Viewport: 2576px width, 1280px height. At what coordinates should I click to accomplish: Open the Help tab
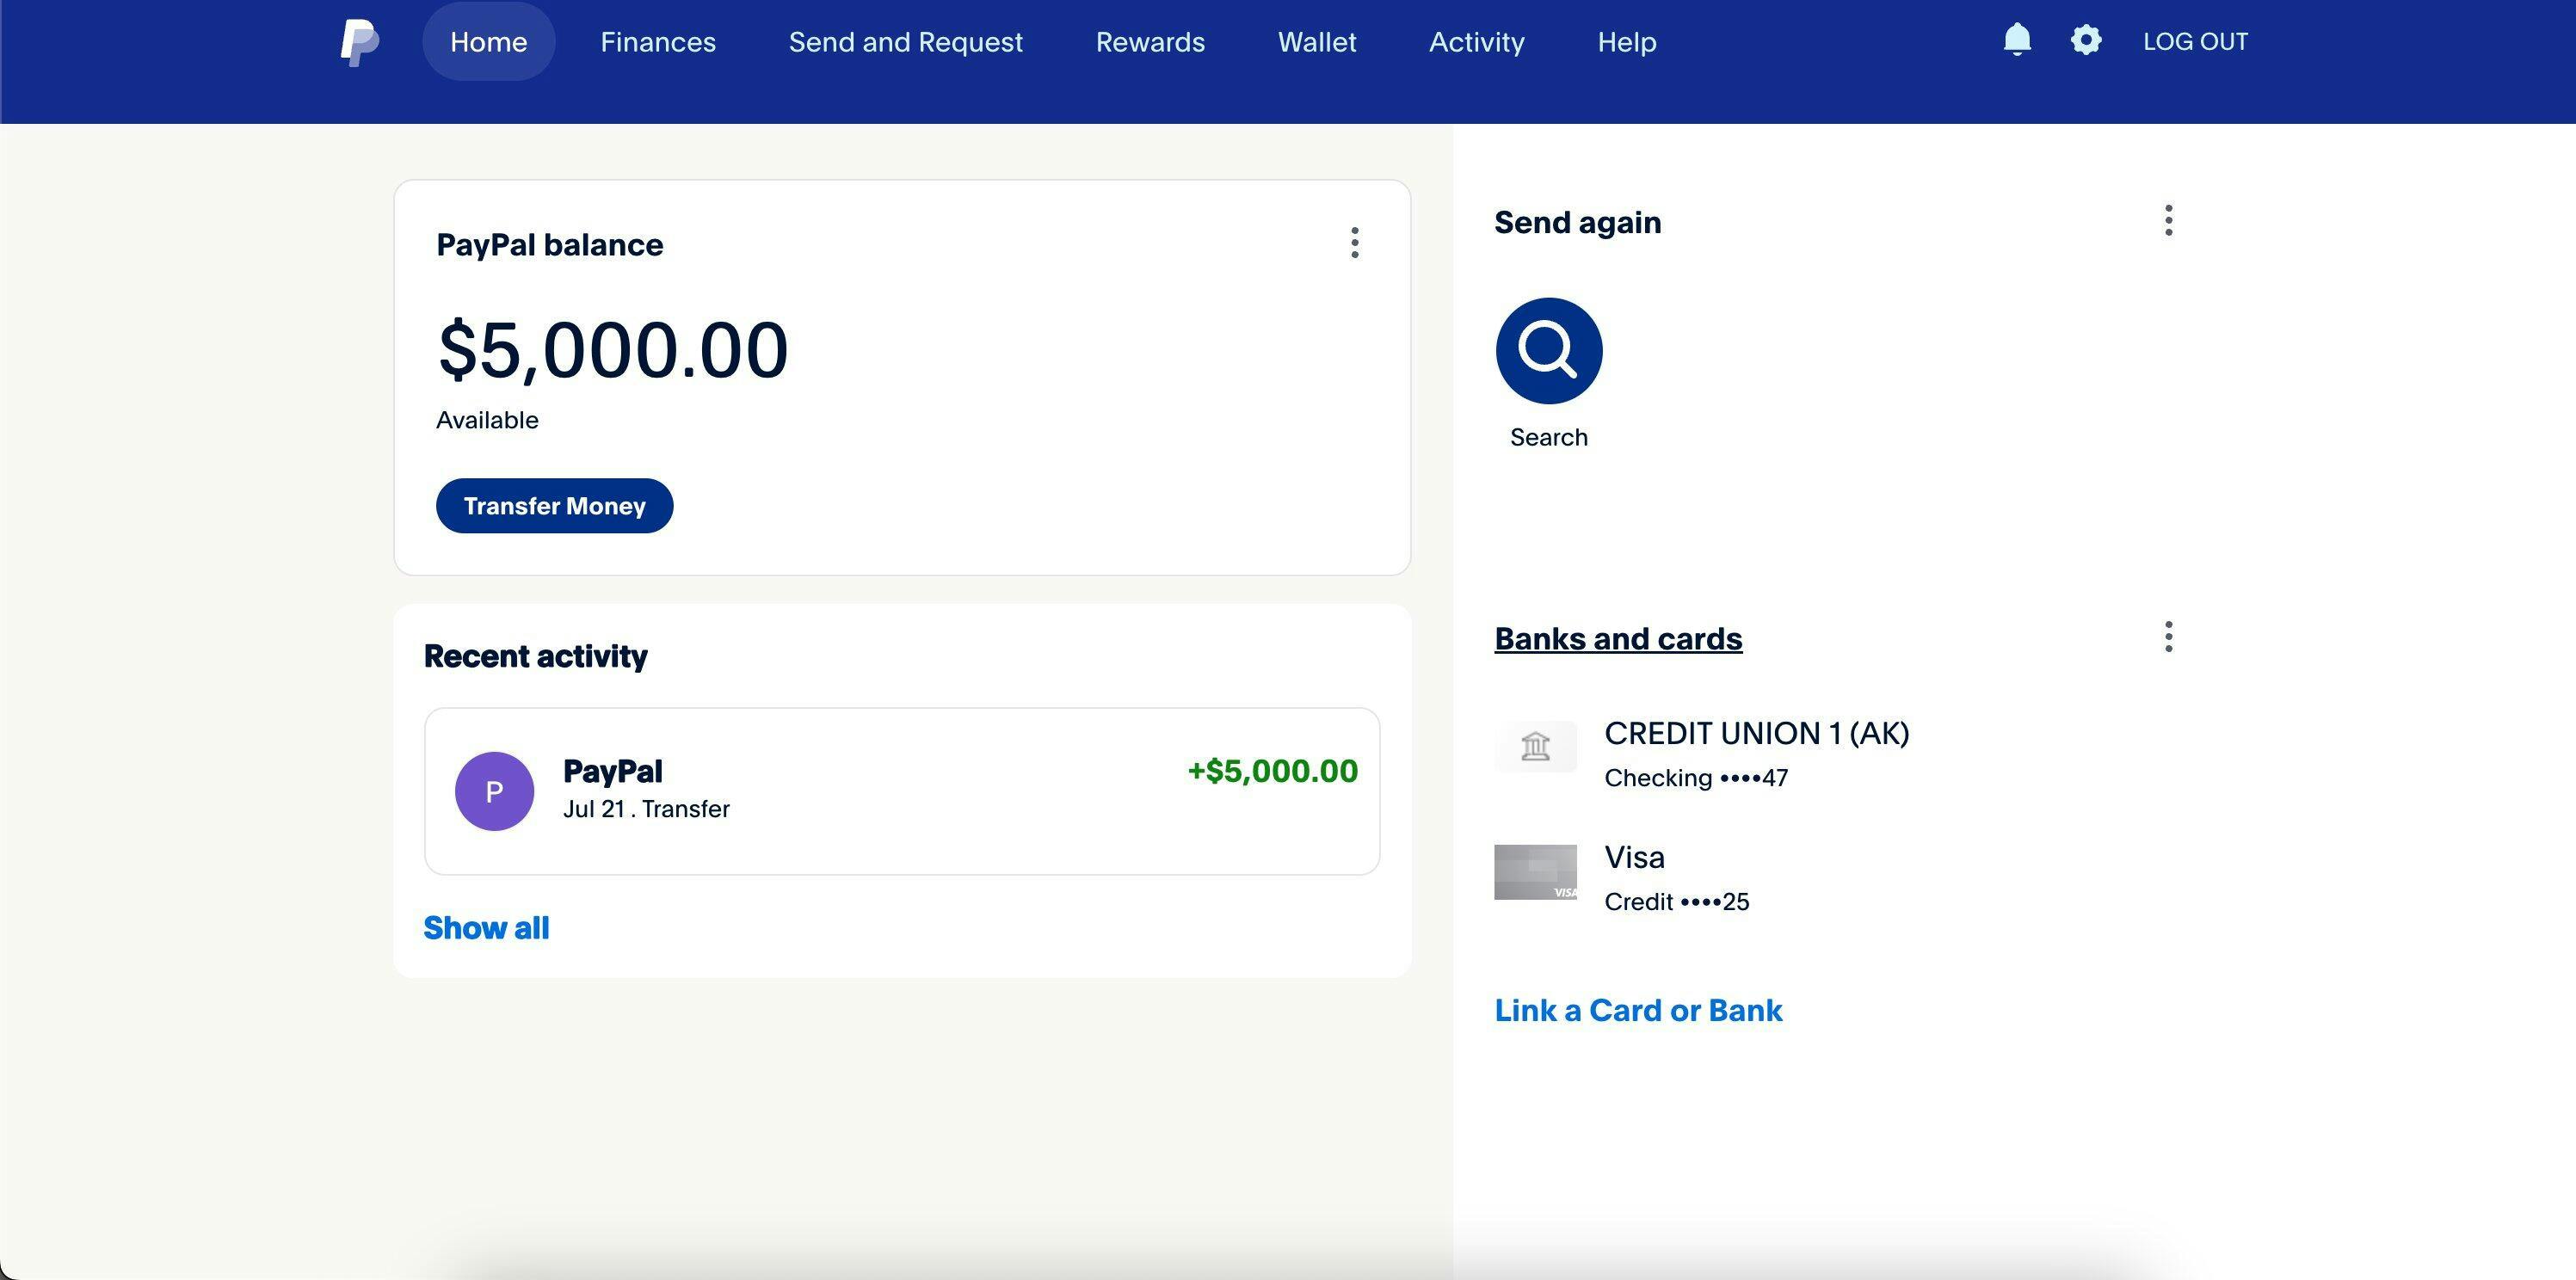(x=1627, y=42)
